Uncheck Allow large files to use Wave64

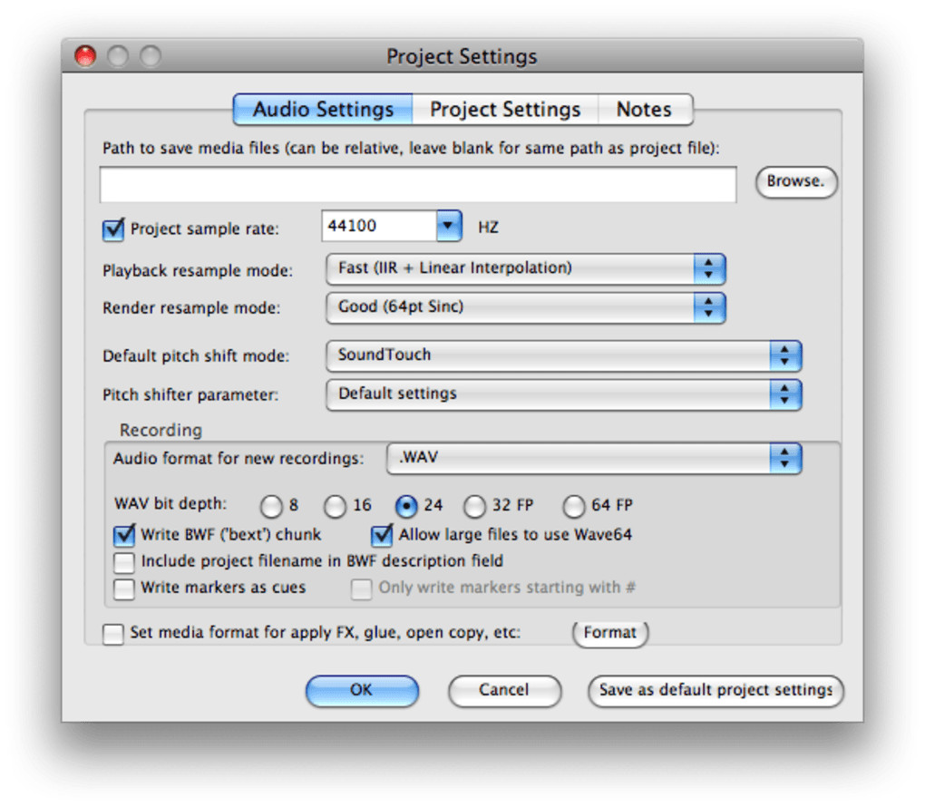pos(383,535)
